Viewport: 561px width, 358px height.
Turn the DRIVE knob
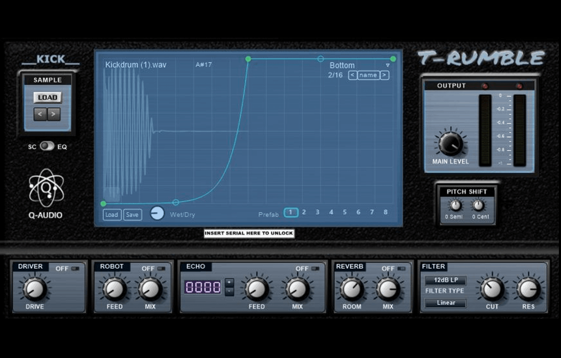click(x=35, y=289)
